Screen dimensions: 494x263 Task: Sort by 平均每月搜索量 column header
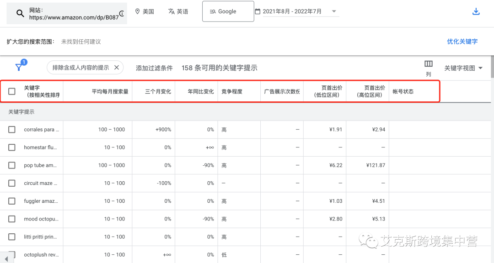coord(110,91)
